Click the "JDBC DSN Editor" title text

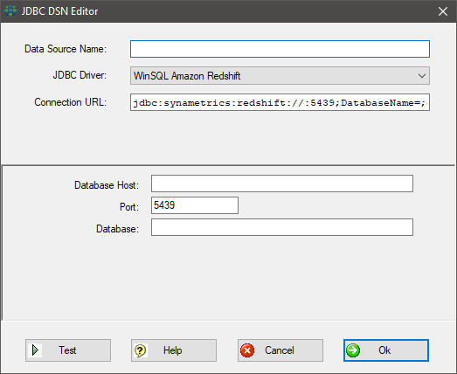pos(59,11)
